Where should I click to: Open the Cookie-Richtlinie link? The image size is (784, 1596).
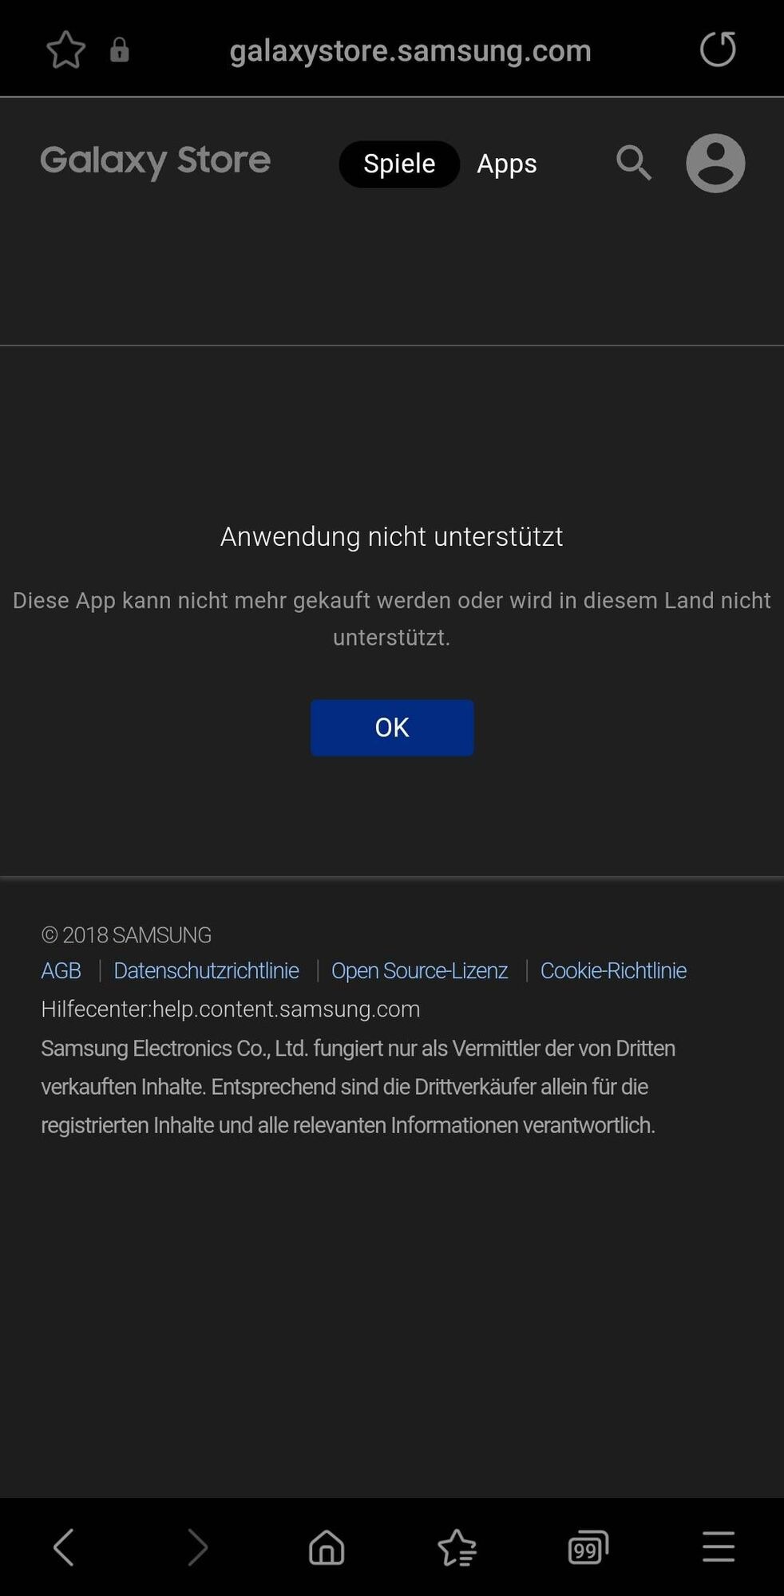point(613,970)
